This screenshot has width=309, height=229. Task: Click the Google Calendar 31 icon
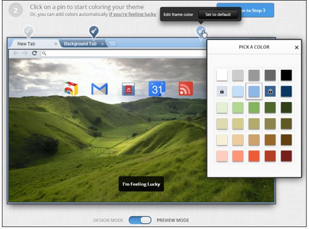pos(157,89)
